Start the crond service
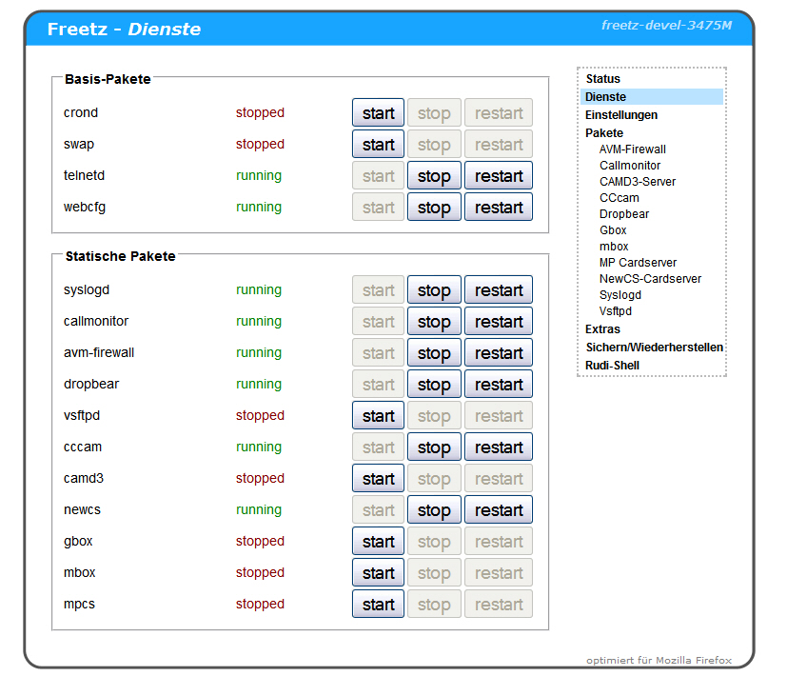The width and height of the screenshot is (787, 696). (x=378, y=113)
